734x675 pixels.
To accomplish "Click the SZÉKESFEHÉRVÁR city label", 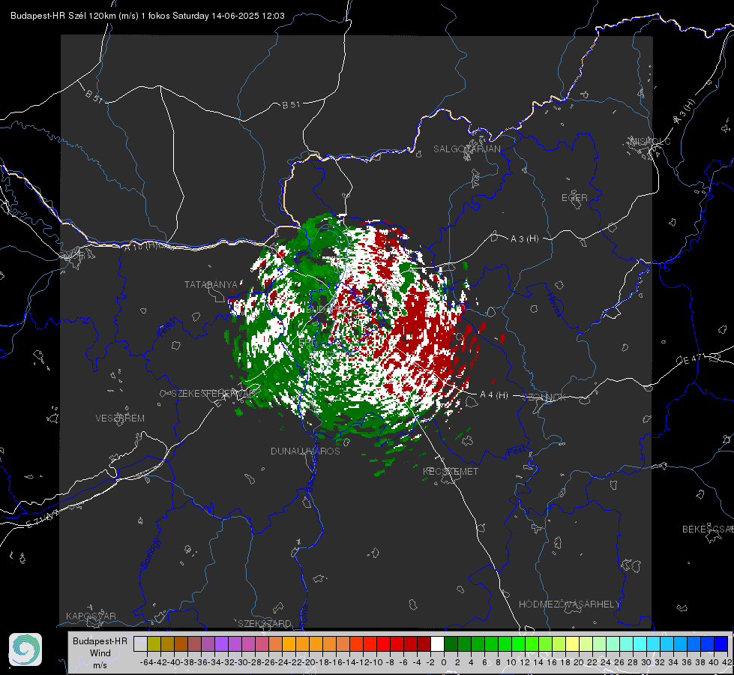I will tap(214, 394).
